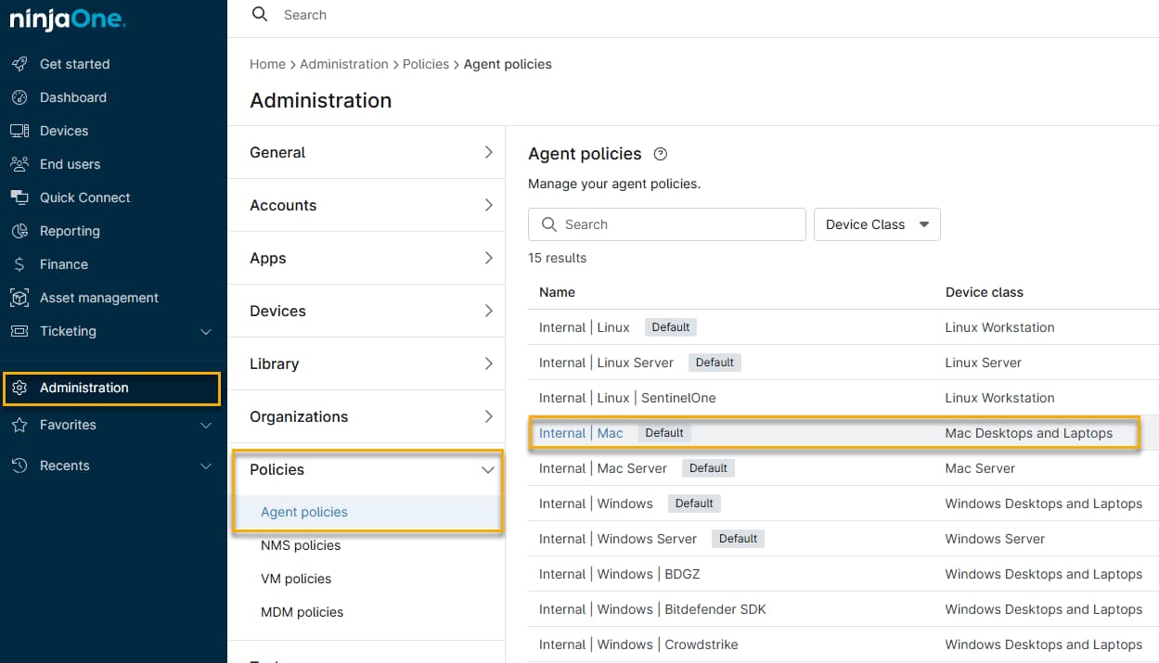Click help icon beside Agent policies heading
Viewport: 1159px width, 663px height.
[x=661, y=154]
